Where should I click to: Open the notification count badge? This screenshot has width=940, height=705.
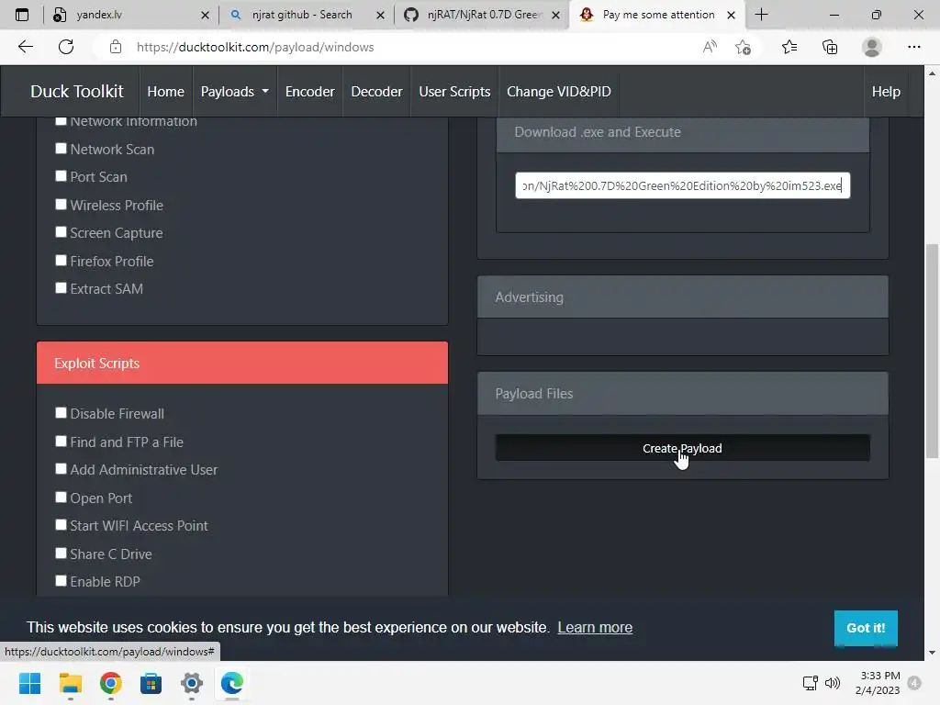point(914,683)
